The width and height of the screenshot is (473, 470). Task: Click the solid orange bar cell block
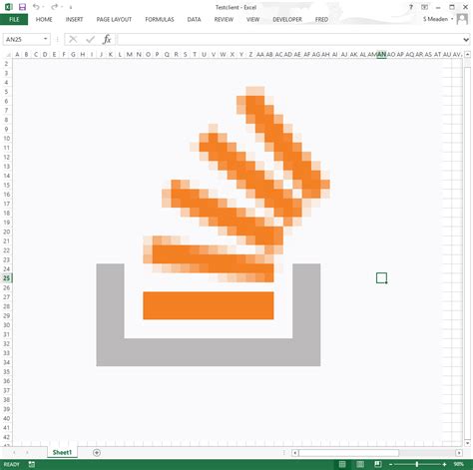(209, 305)
